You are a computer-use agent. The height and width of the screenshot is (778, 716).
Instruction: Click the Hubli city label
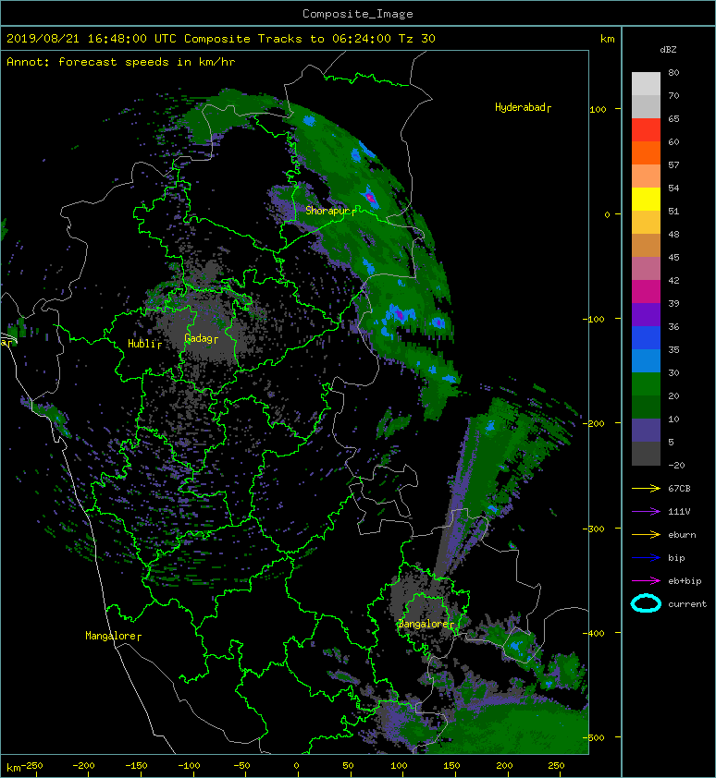click(x=144, y=344)
